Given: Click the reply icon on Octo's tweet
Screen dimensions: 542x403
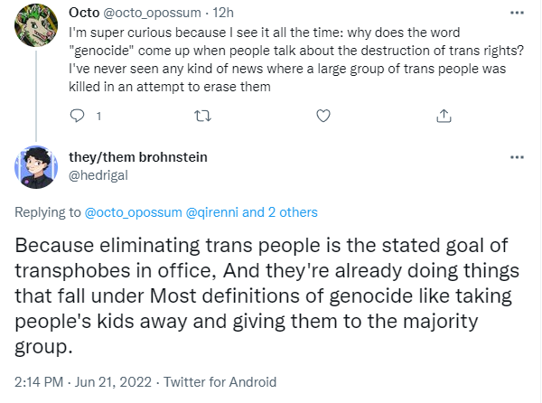Looking at the screenshot, I should tap(77, 116).
